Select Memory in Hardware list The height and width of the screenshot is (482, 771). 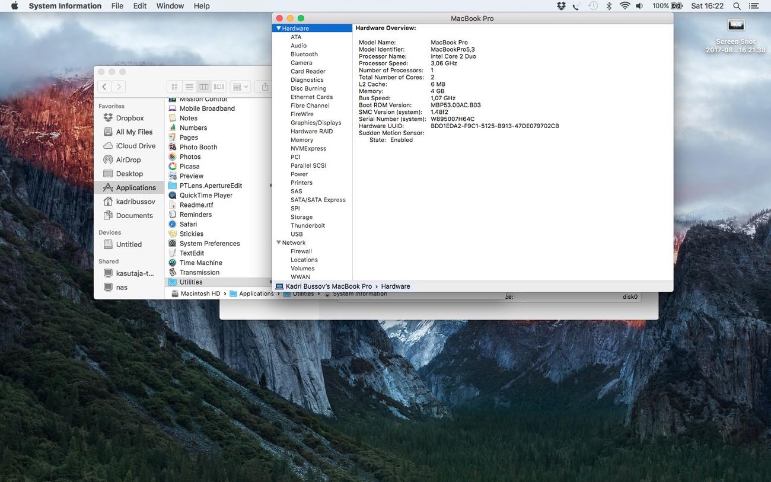point(302,140)
